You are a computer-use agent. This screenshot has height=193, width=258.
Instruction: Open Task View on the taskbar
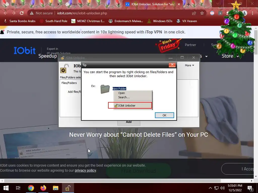[18, 188]
